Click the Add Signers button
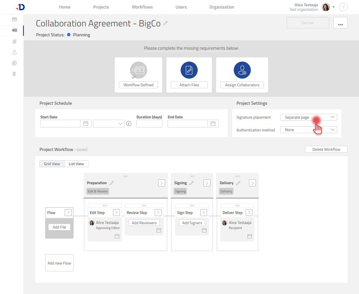The width and height of the screenshot is (359, 294). tap(192, 223)
